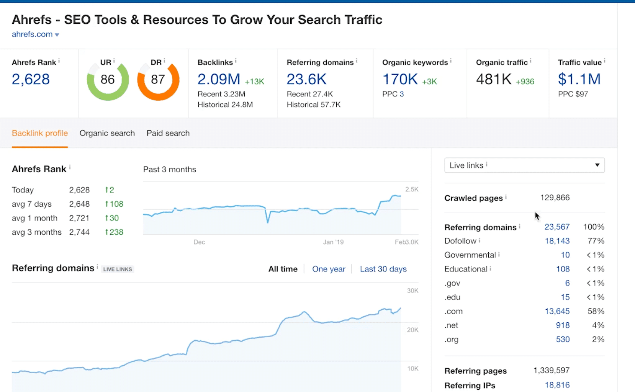
Task: Click the UR info icon
Action: [114, 60]
